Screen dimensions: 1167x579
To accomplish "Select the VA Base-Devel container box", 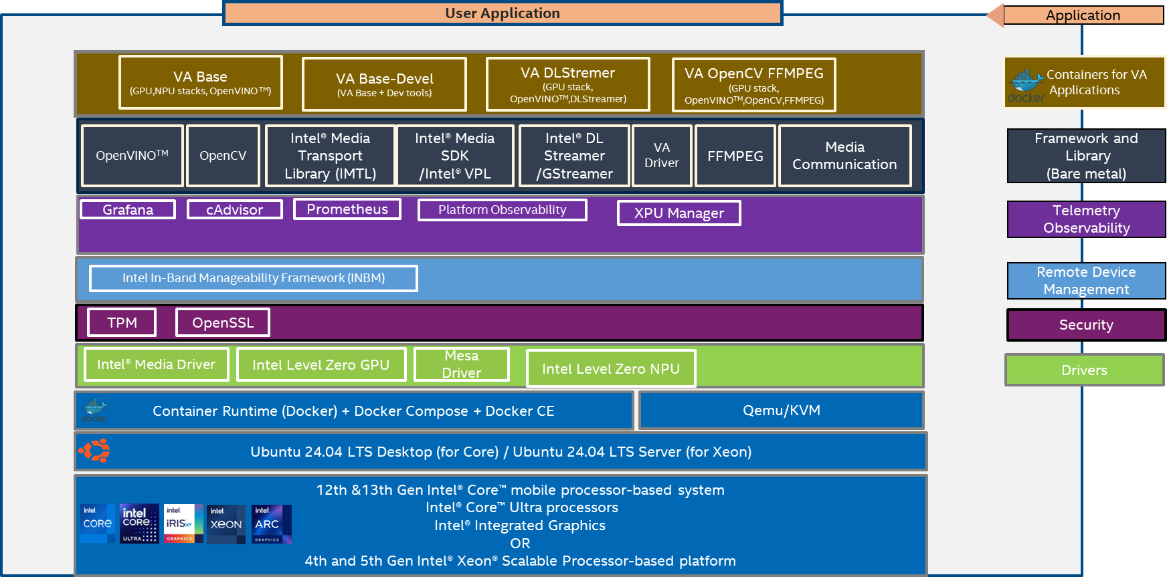I will [385, 84].
